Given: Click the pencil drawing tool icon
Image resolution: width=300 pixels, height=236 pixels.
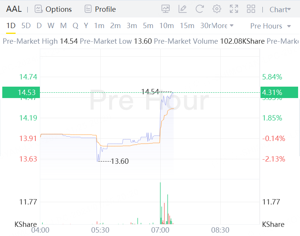Looking at the screenshot, I should coord(183,9).
